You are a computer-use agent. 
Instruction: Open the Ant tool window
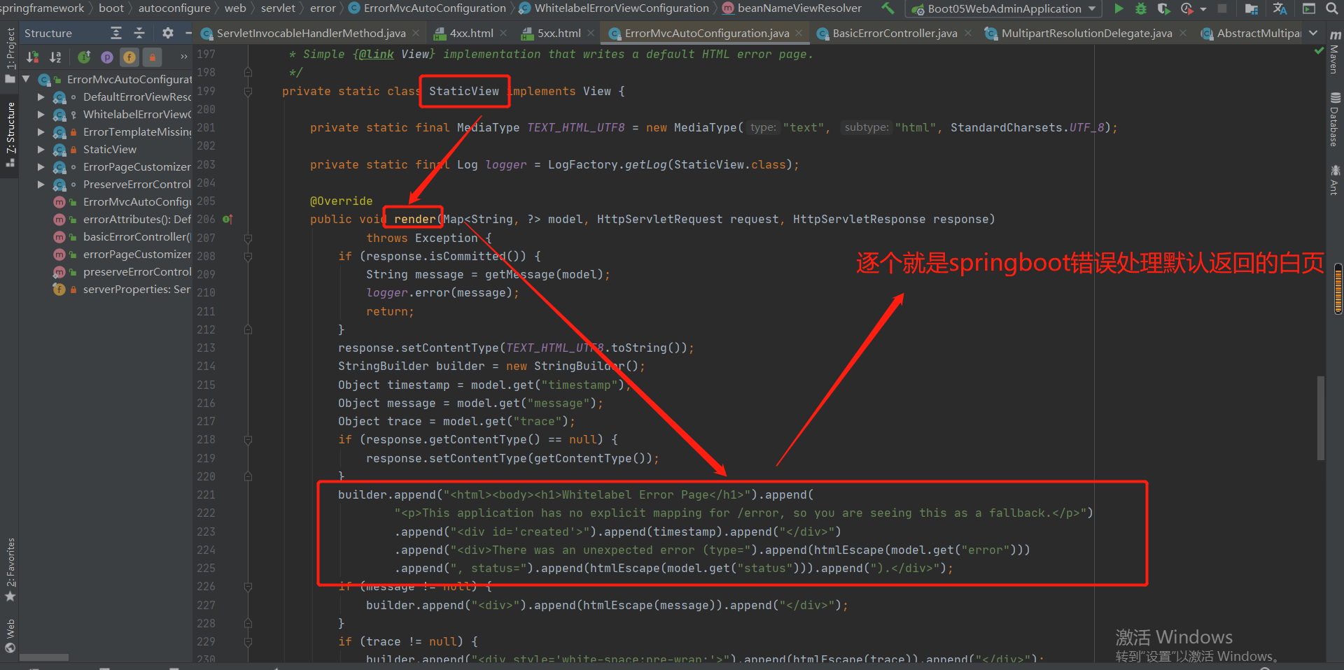1334,180
